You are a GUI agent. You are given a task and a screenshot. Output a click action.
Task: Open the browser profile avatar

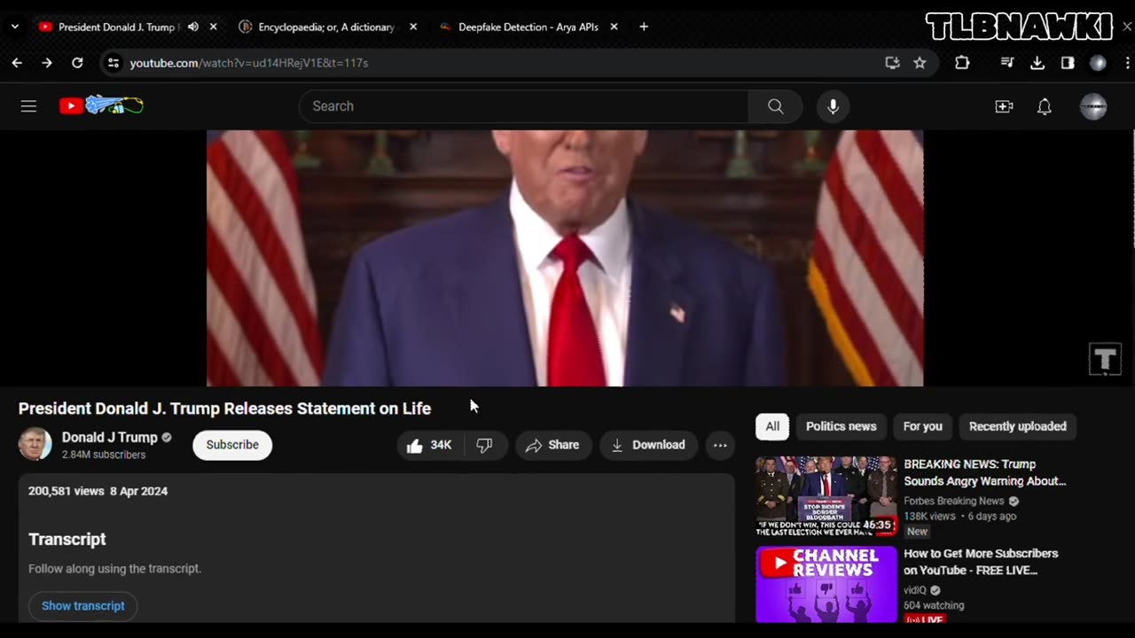coord(1098,63)
